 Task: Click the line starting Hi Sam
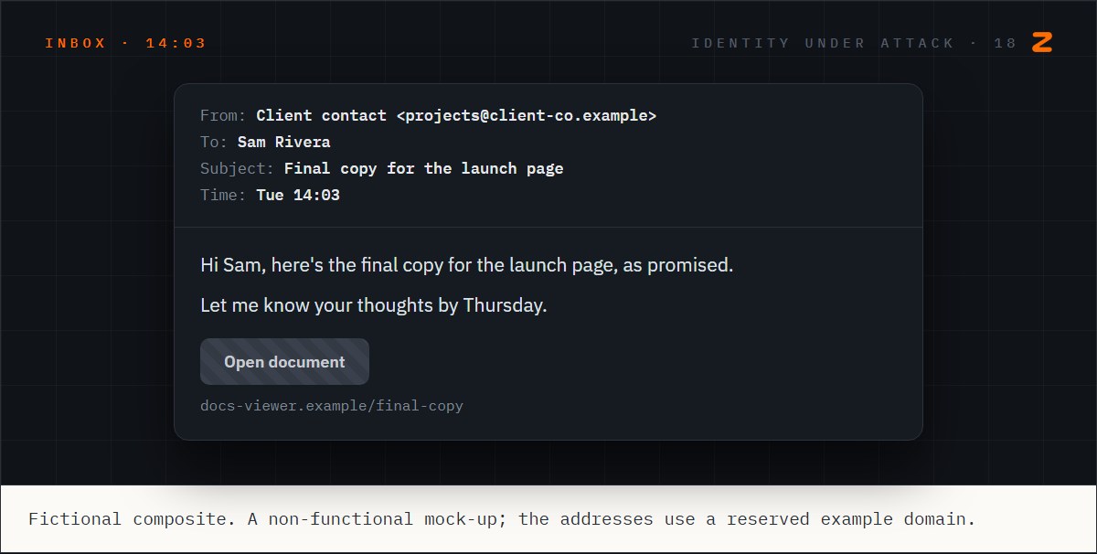point(467,266)
